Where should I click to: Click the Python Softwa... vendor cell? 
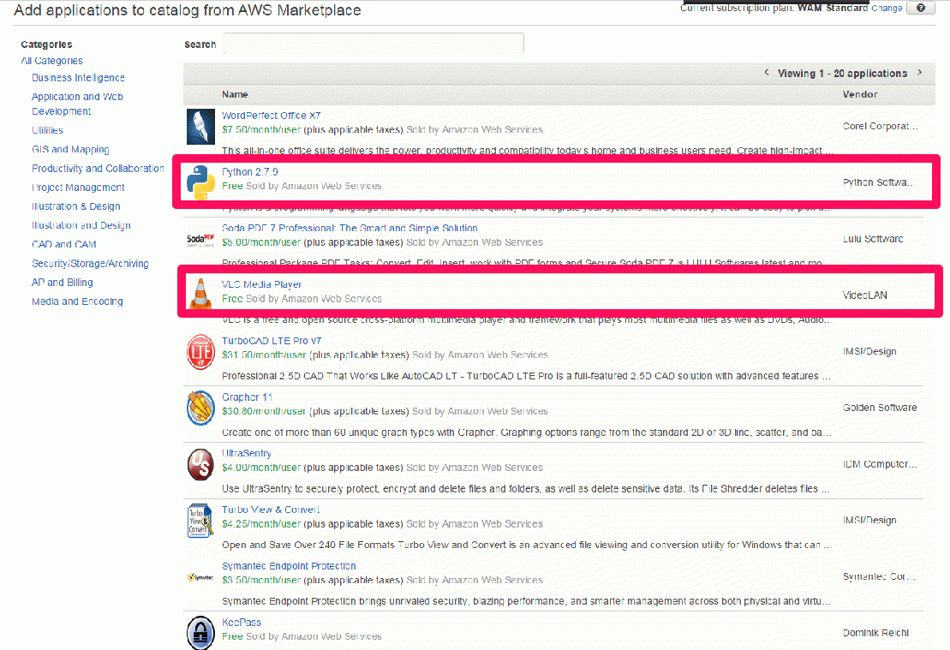[879, 182]
